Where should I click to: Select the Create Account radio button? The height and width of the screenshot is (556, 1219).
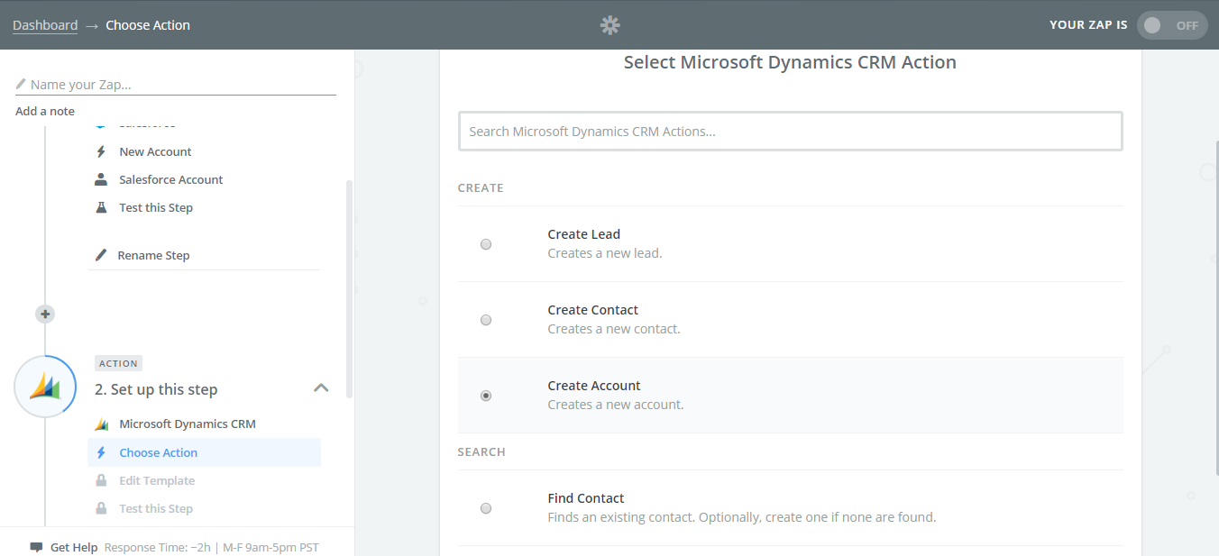pos(486,396)
